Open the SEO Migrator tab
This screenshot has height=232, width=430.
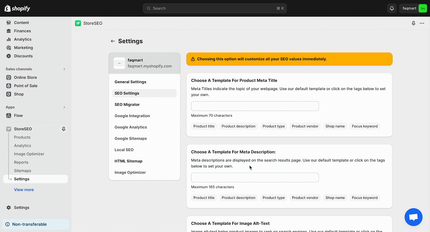click(144, 104)
